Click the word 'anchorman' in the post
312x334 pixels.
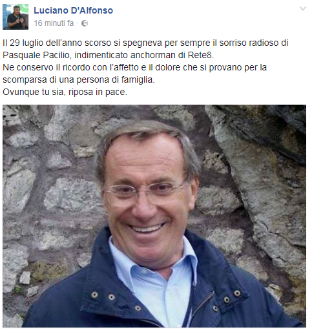pyautogui.click(x=153, y=56)
